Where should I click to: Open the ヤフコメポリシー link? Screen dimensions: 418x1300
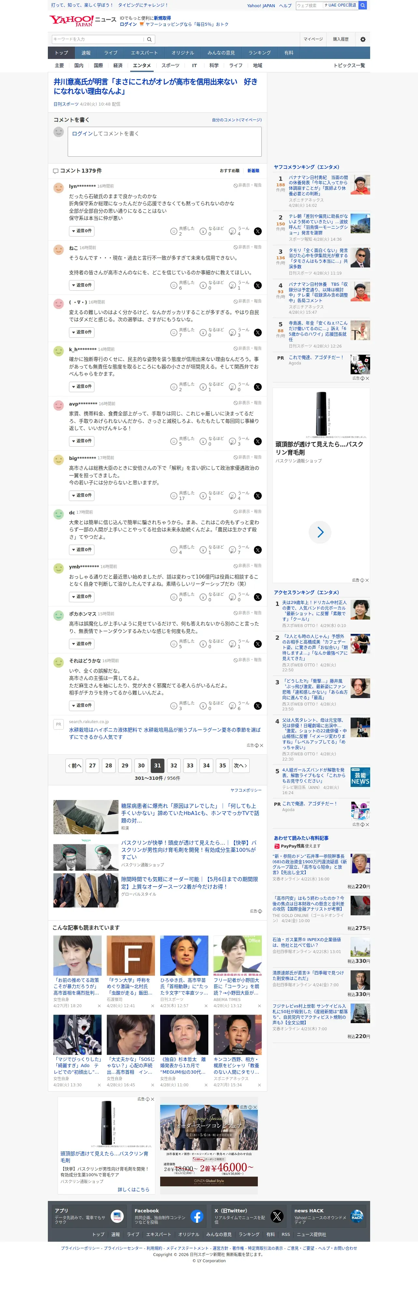[246, 790]
